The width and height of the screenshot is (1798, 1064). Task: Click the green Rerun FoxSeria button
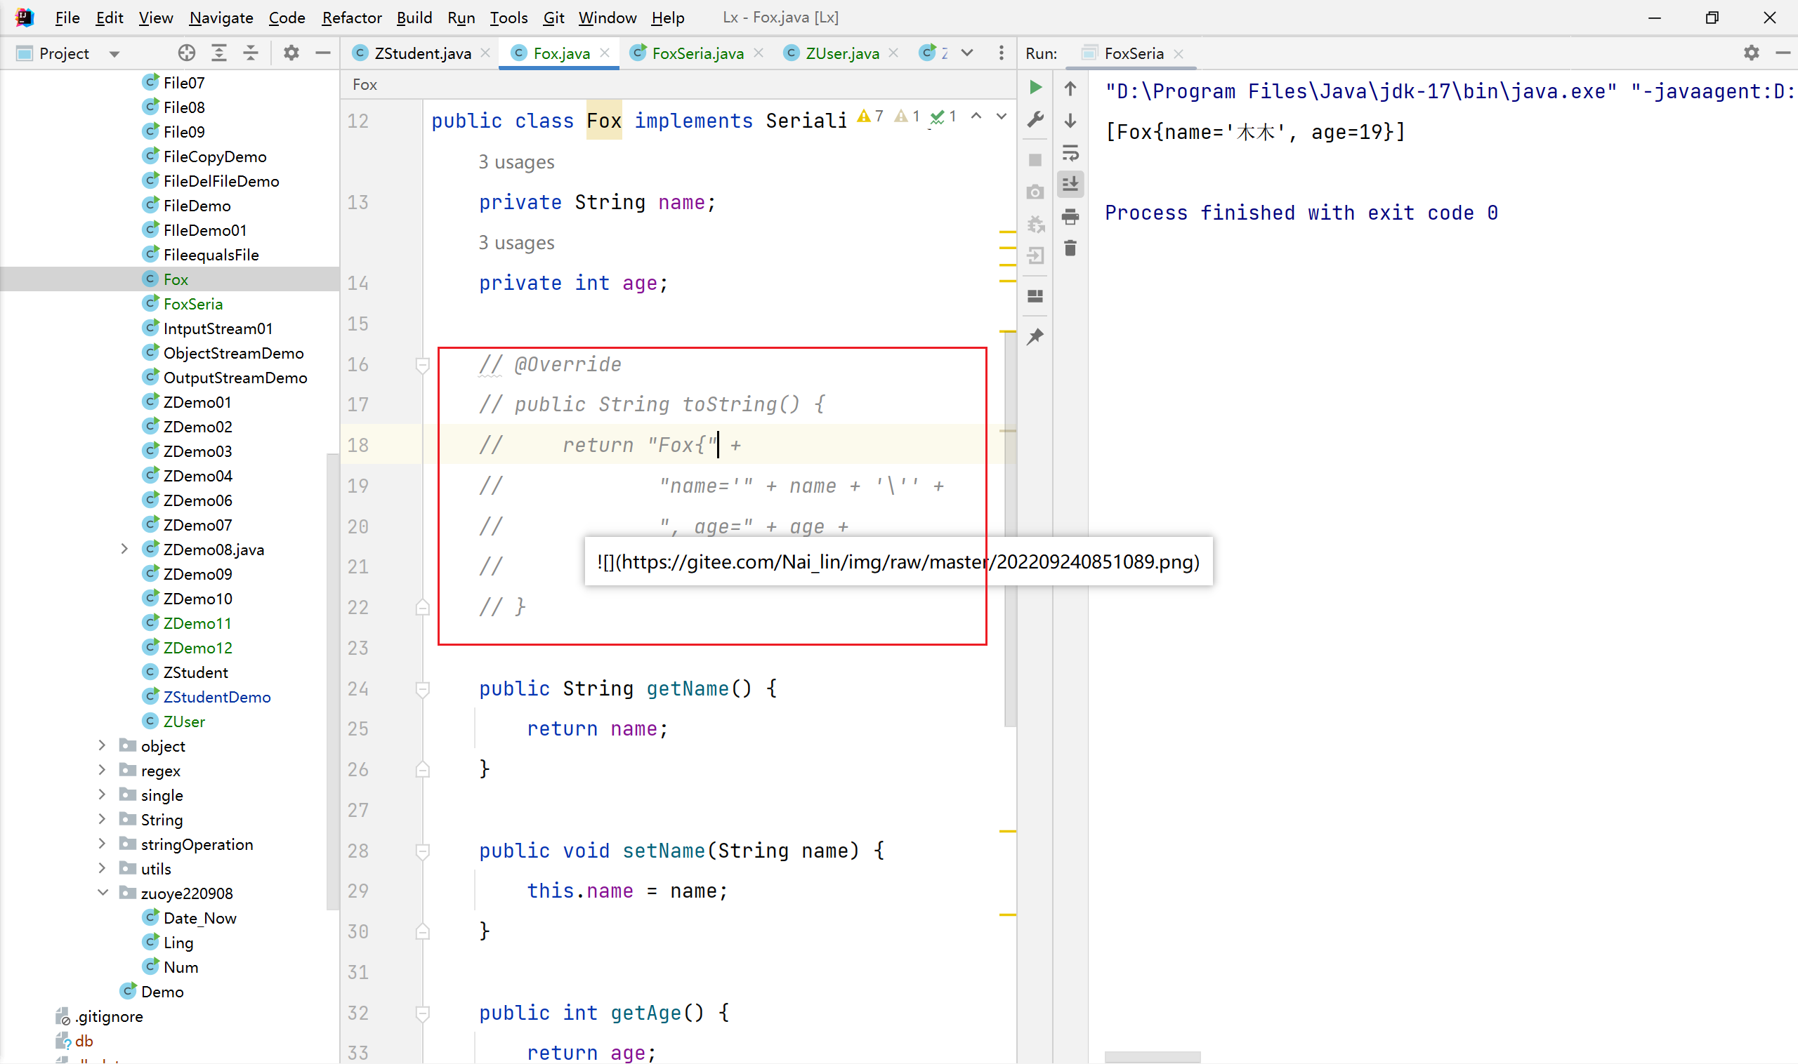(1035, 88)
